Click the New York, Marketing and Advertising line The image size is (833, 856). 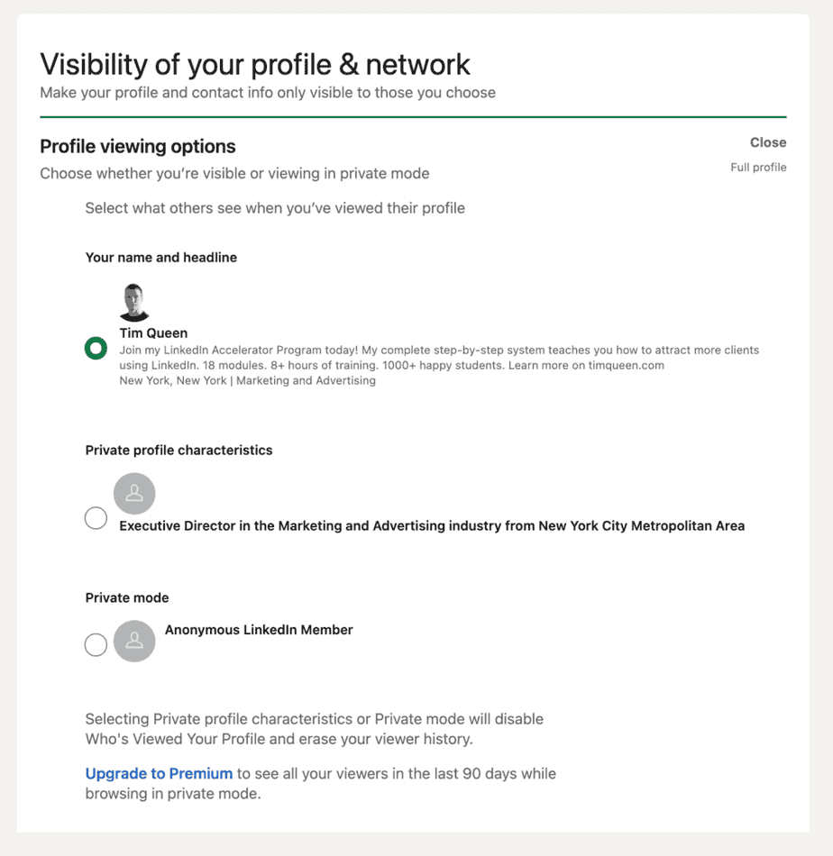[x=248, y=380]
